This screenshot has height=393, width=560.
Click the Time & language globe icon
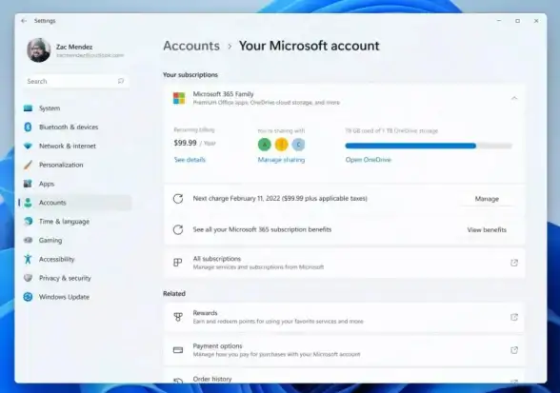tap(28, 222)
